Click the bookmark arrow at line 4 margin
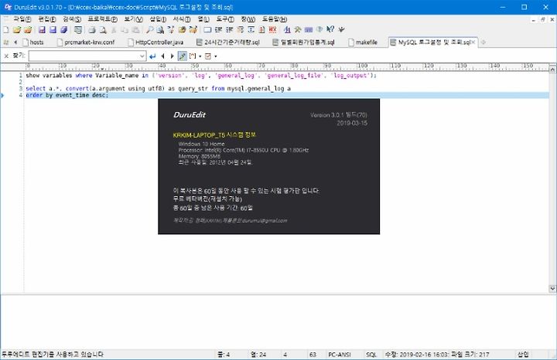The height and width of the screenshot is (360, 557). [x=2, y=95]
